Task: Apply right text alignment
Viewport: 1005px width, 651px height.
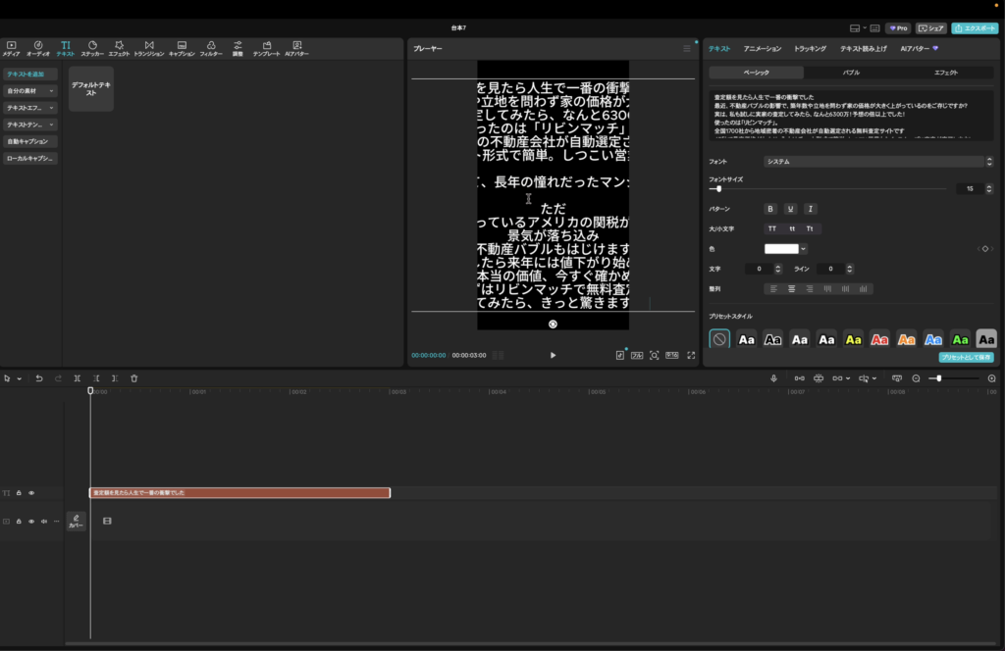Action: (810, 288)
